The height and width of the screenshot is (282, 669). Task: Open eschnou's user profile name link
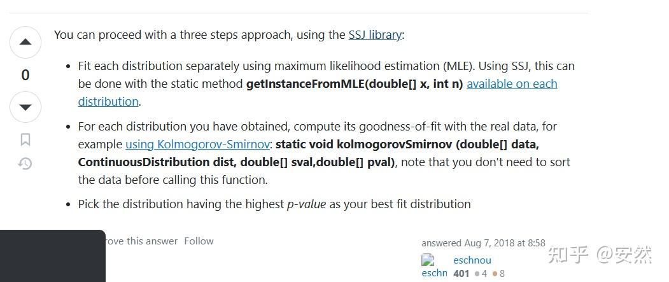coord(472,260)
